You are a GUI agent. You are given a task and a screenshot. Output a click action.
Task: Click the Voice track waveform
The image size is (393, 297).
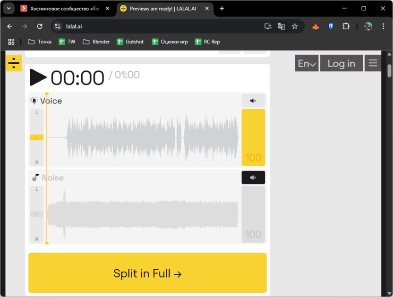[151, 137]
